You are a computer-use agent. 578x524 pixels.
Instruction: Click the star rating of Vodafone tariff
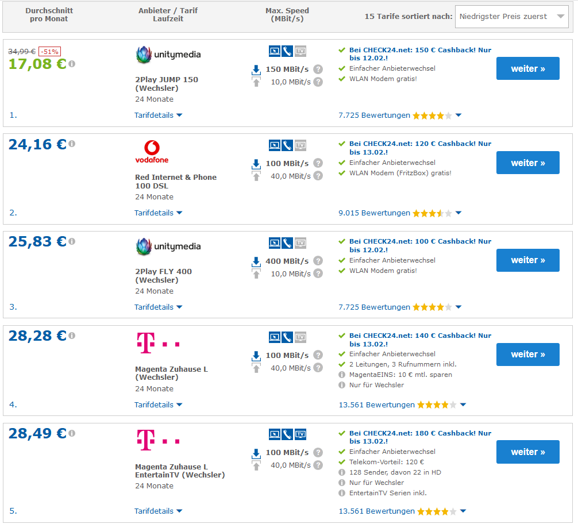coord(433,213)
